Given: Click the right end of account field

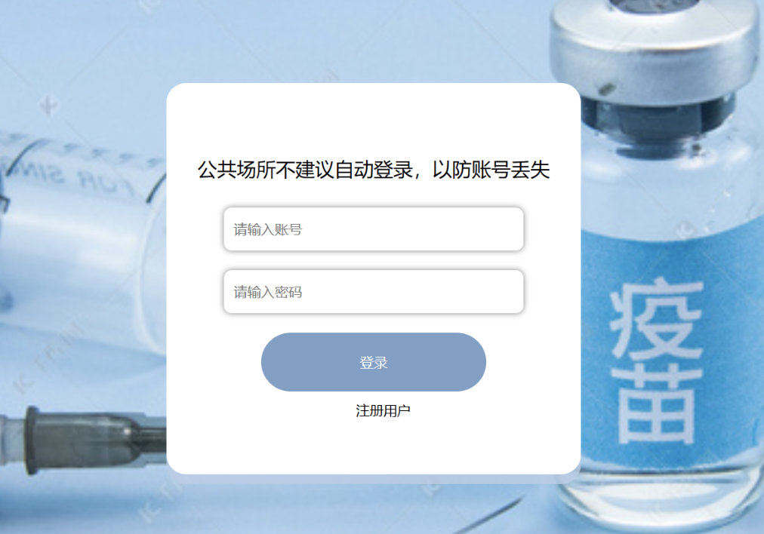Looking at the screenshot, I should click(507, 229).
